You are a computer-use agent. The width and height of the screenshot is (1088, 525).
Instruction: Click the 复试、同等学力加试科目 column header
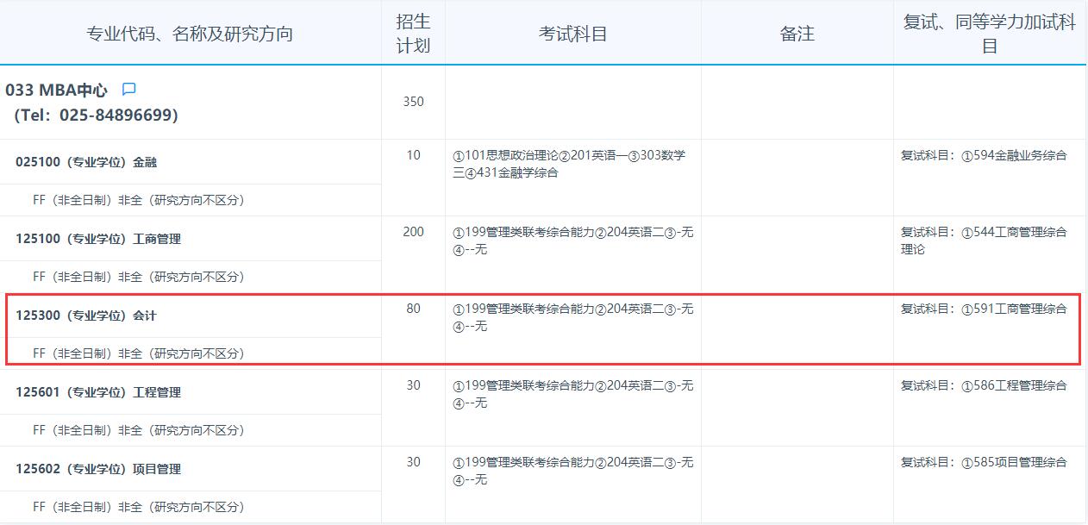(x=989, y=34)
